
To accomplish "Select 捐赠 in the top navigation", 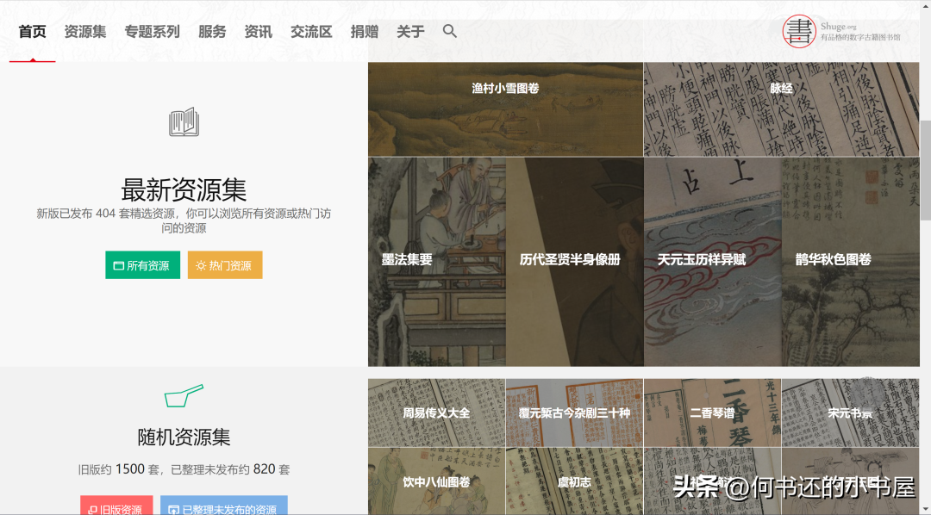I will [x=364, y=32].
